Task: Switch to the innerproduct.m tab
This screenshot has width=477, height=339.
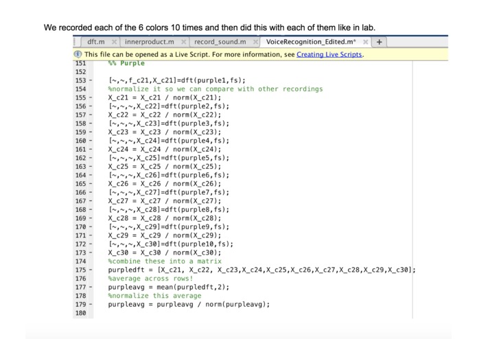Action: click(150, 42)
